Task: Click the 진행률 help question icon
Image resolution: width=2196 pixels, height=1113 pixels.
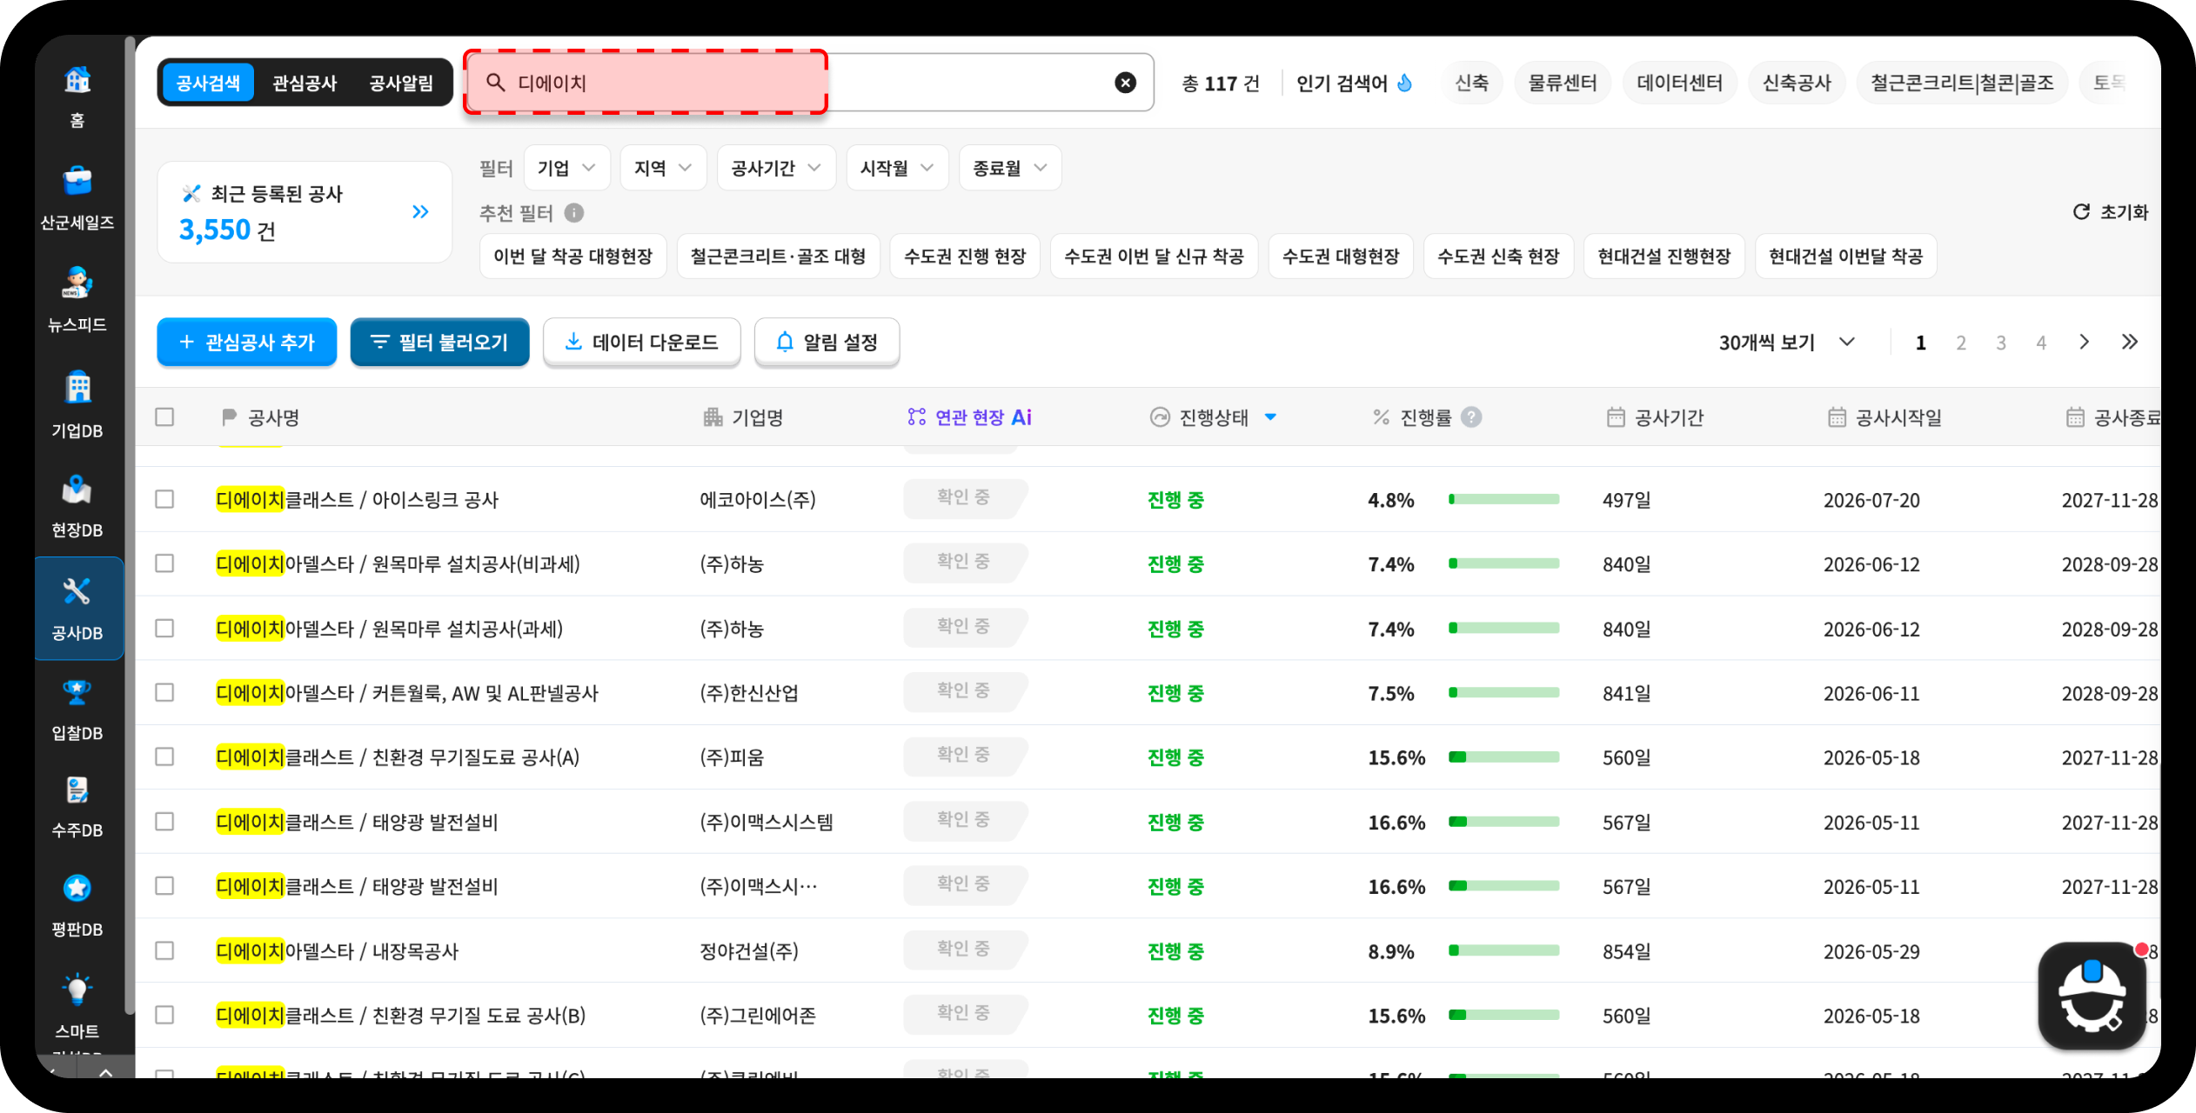Action: pyautogui.click(x=1471, y=417)
